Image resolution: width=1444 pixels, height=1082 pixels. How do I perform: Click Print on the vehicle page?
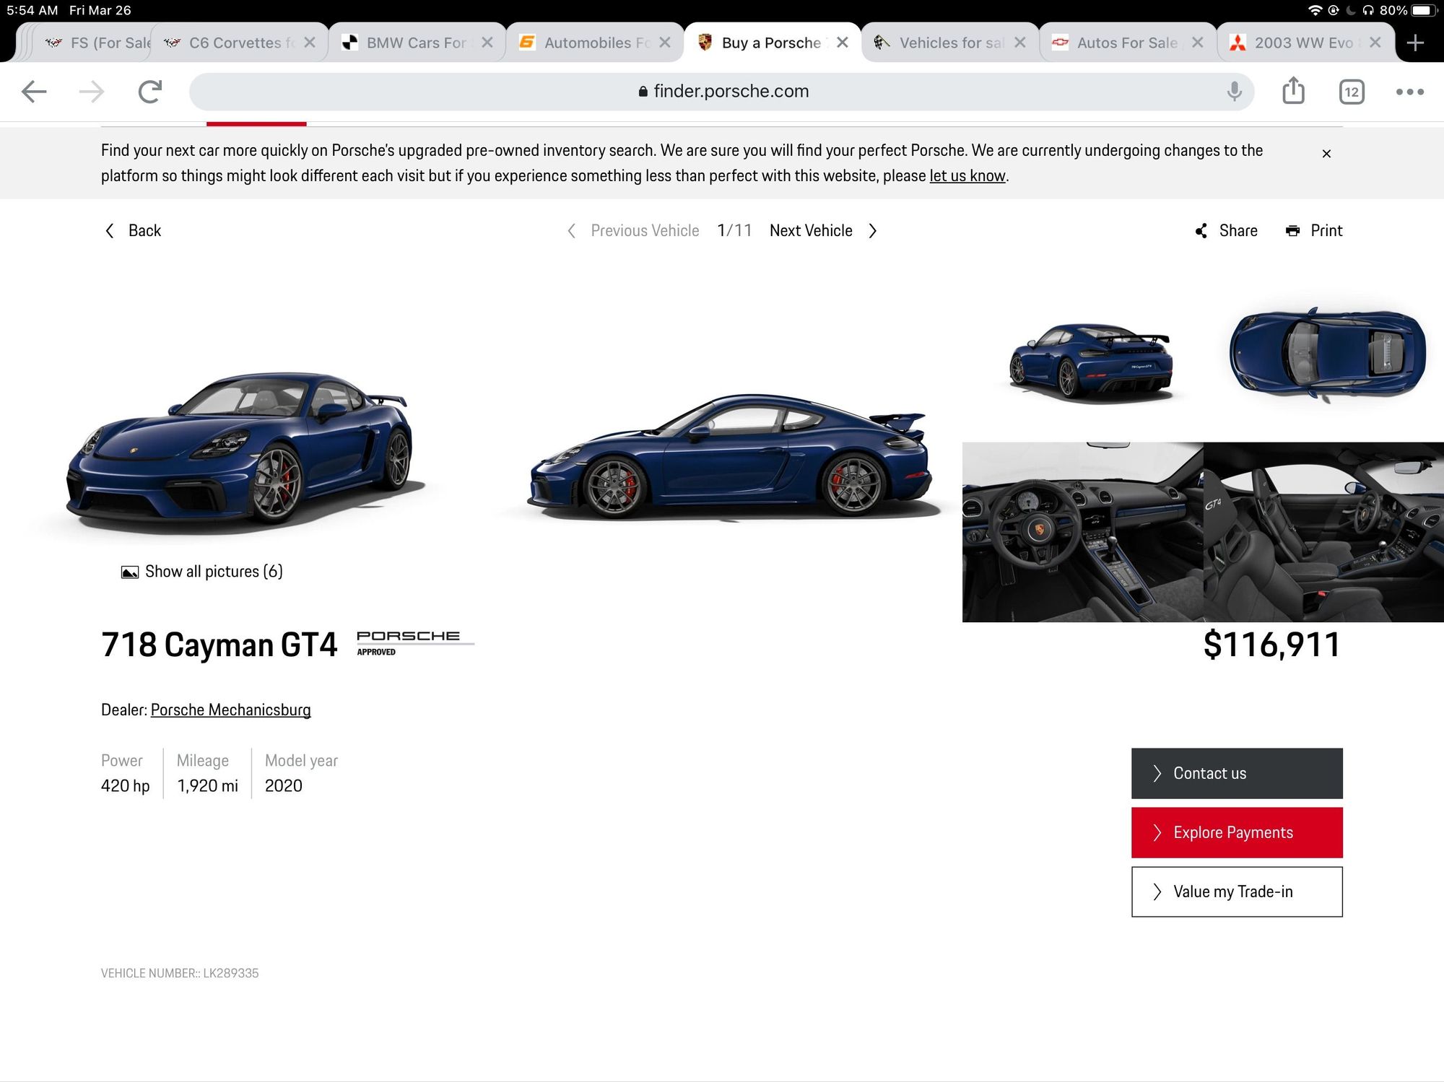pos(1315,231)
